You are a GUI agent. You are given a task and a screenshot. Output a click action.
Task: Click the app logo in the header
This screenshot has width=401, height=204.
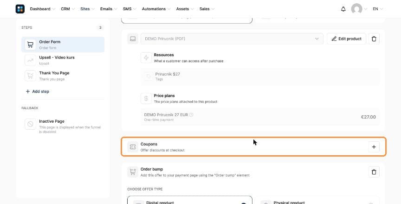click(x=20, y=9)
